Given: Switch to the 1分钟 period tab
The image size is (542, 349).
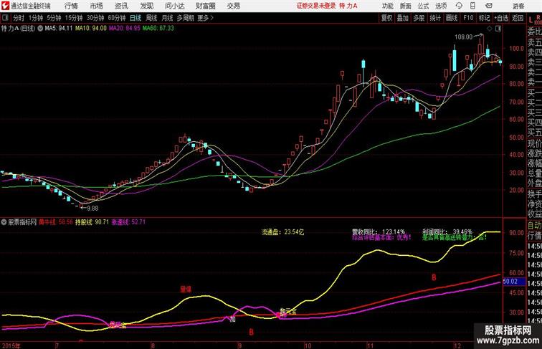Looking at the screenshot, I should [x=36, y=18].
